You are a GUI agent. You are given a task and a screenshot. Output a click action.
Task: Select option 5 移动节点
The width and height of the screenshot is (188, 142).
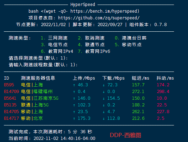[128, 45]
